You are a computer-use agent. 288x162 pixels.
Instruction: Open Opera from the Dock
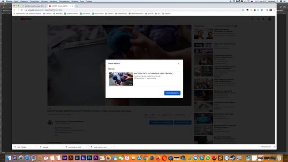(164, 158)
